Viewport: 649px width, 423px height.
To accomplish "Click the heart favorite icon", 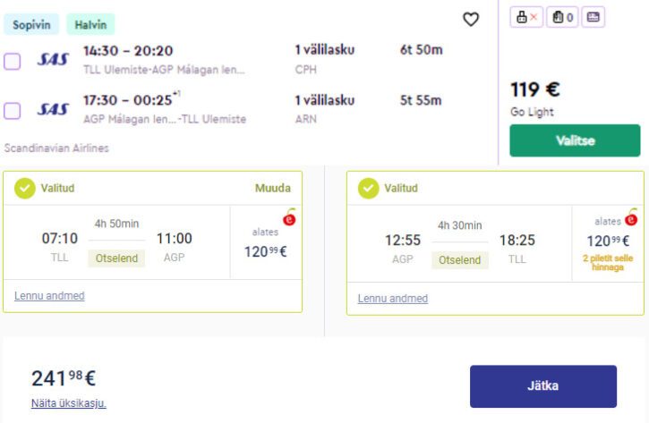I will (471, 20).
